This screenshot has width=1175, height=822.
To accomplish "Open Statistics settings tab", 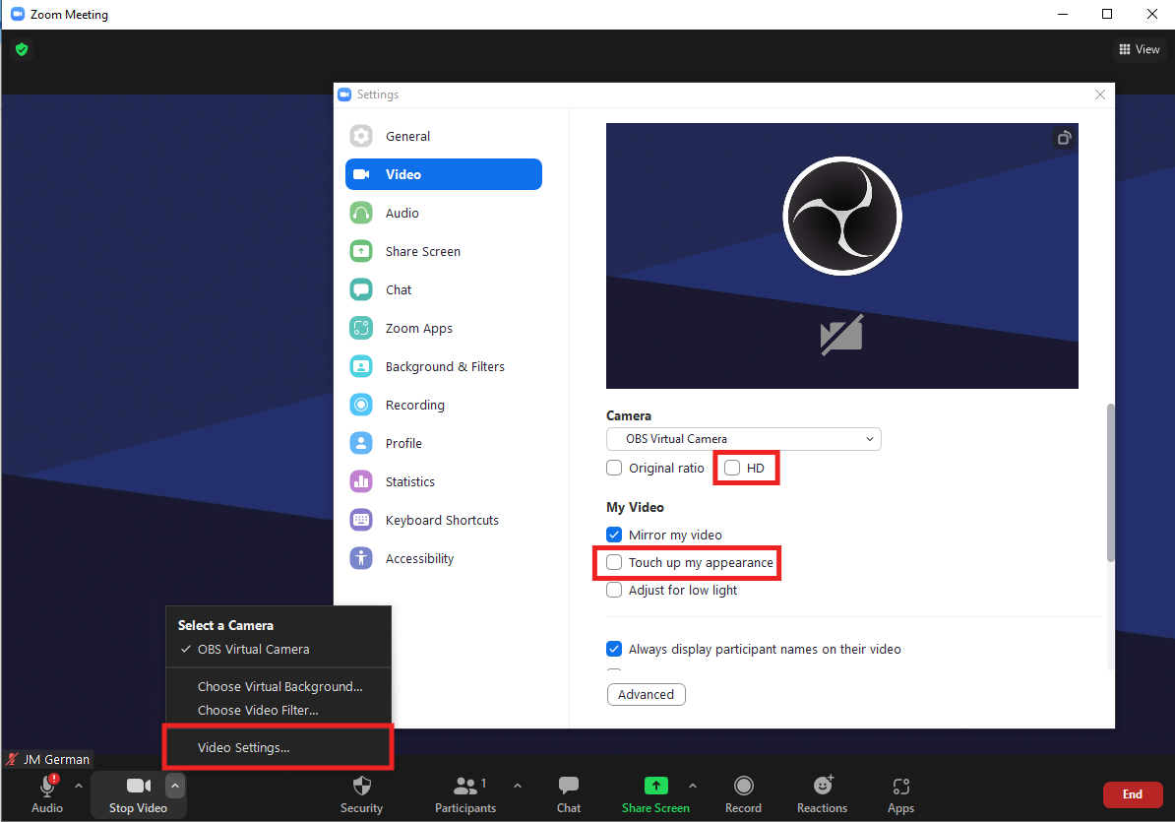I will click(x=444, y=481).
